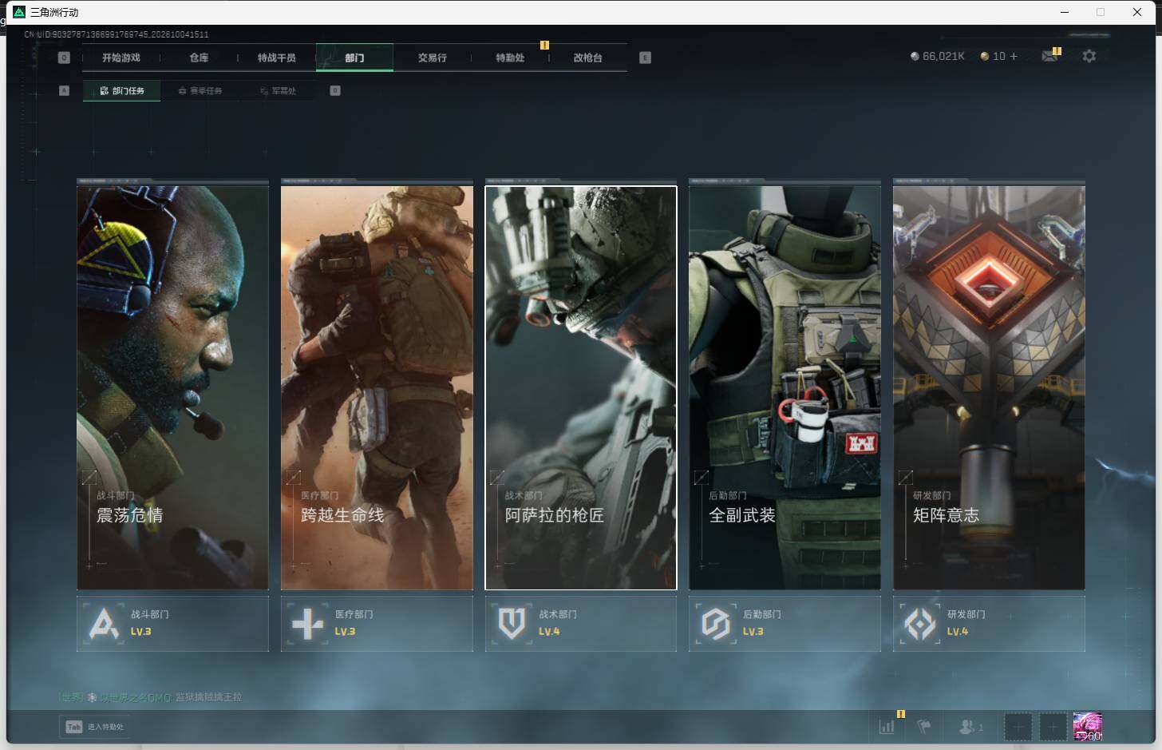This screenshot has height=750, width=1162.
Task: Click the 战斗部门 emblem icon
Action: click(104, 624)
